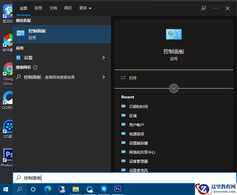
Task: Switch to the 网页 search tab
Action: pyautogui.click(x=68, y=8)
